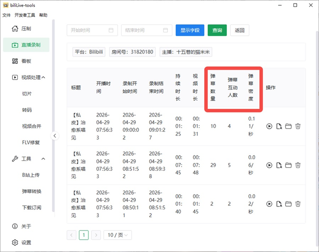Click the 录制开始时间 column header
319x252 pixels.
coord(130,87)
